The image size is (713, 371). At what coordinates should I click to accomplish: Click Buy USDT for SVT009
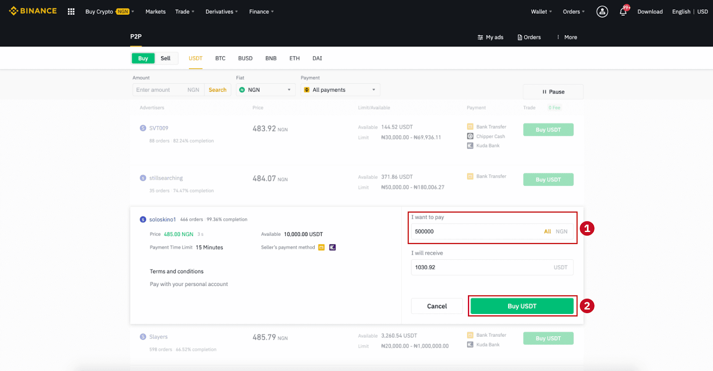pyautogui.click(x=548, y=130)
